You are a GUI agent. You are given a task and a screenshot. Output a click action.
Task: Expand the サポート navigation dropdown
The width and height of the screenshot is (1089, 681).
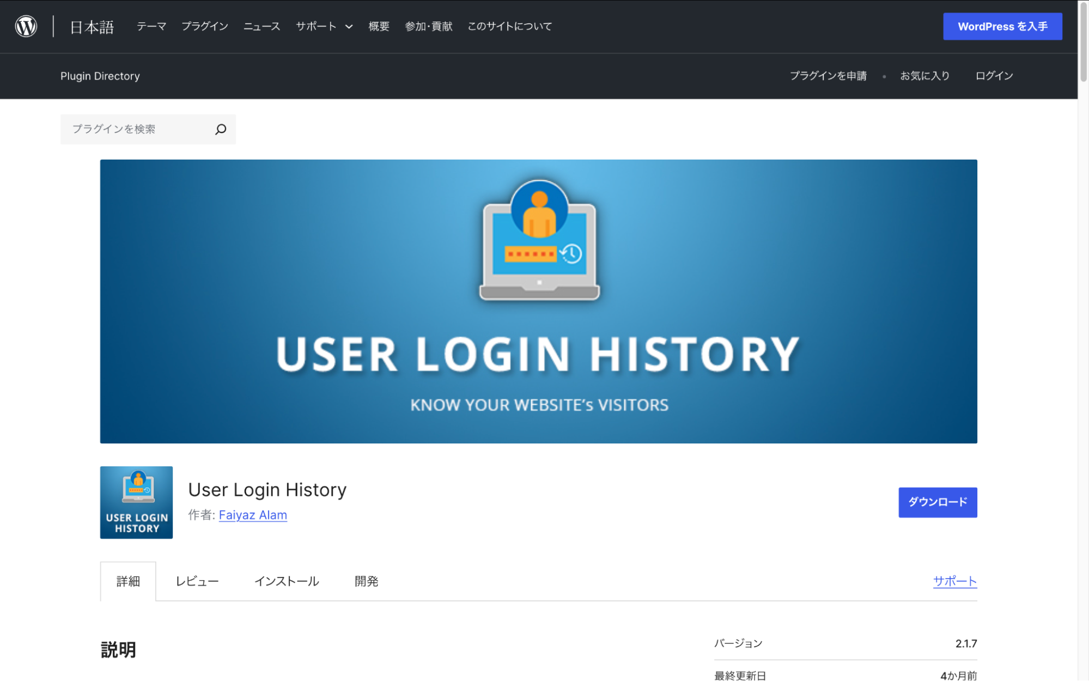[x=317, y=26]
